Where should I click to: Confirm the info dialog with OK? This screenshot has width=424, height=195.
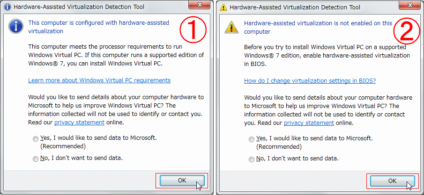pyautogui.click(x=182, y=181)
